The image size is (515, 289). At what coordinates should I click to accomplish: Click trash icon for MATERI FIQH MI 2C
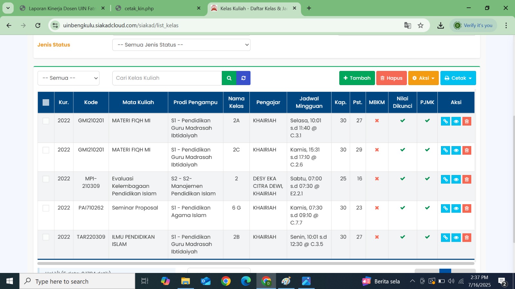pyautogui.click(x=466, y=150)
